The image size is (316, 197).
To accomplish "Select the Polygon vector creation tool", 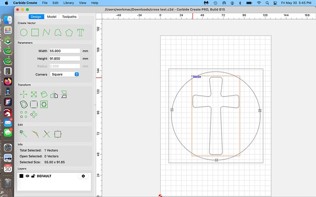I will [x=69, y=32].
